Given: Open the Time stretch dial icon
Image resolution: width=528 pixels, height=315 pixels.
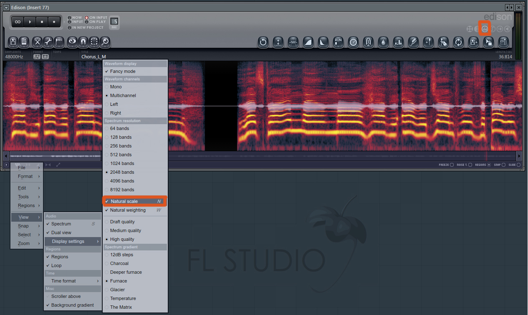Looking at the screenshot, I should [353, 42].
